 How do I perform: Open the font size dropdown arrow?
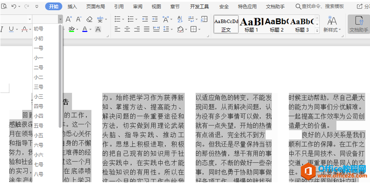[x=61, y=19]
